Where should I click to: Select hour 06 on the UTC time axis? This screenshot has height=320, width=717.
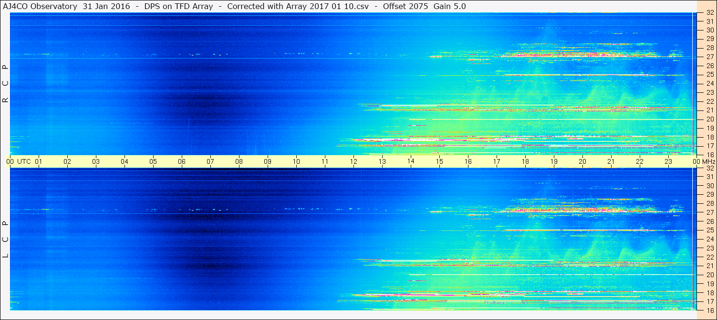tap(182, 161)
